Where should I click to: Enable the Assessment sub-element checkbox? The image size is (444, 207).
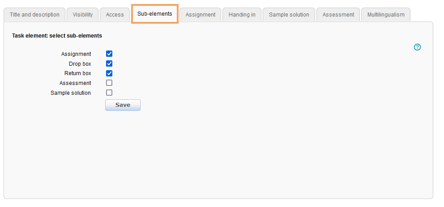tap(109, 83)
